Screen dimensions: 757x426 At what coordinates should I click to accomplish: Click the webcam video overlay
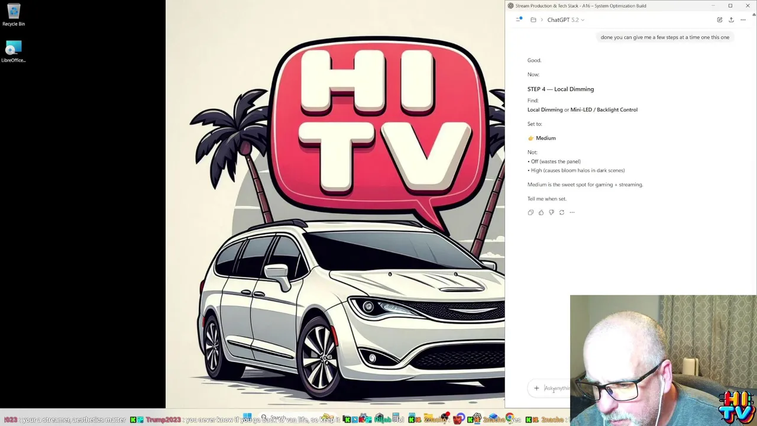click(664, 360)
